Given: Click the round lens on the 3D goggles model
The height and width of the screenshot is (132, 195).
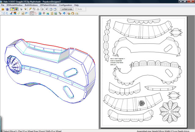Looking at the screenshot, I should (14, 64).
